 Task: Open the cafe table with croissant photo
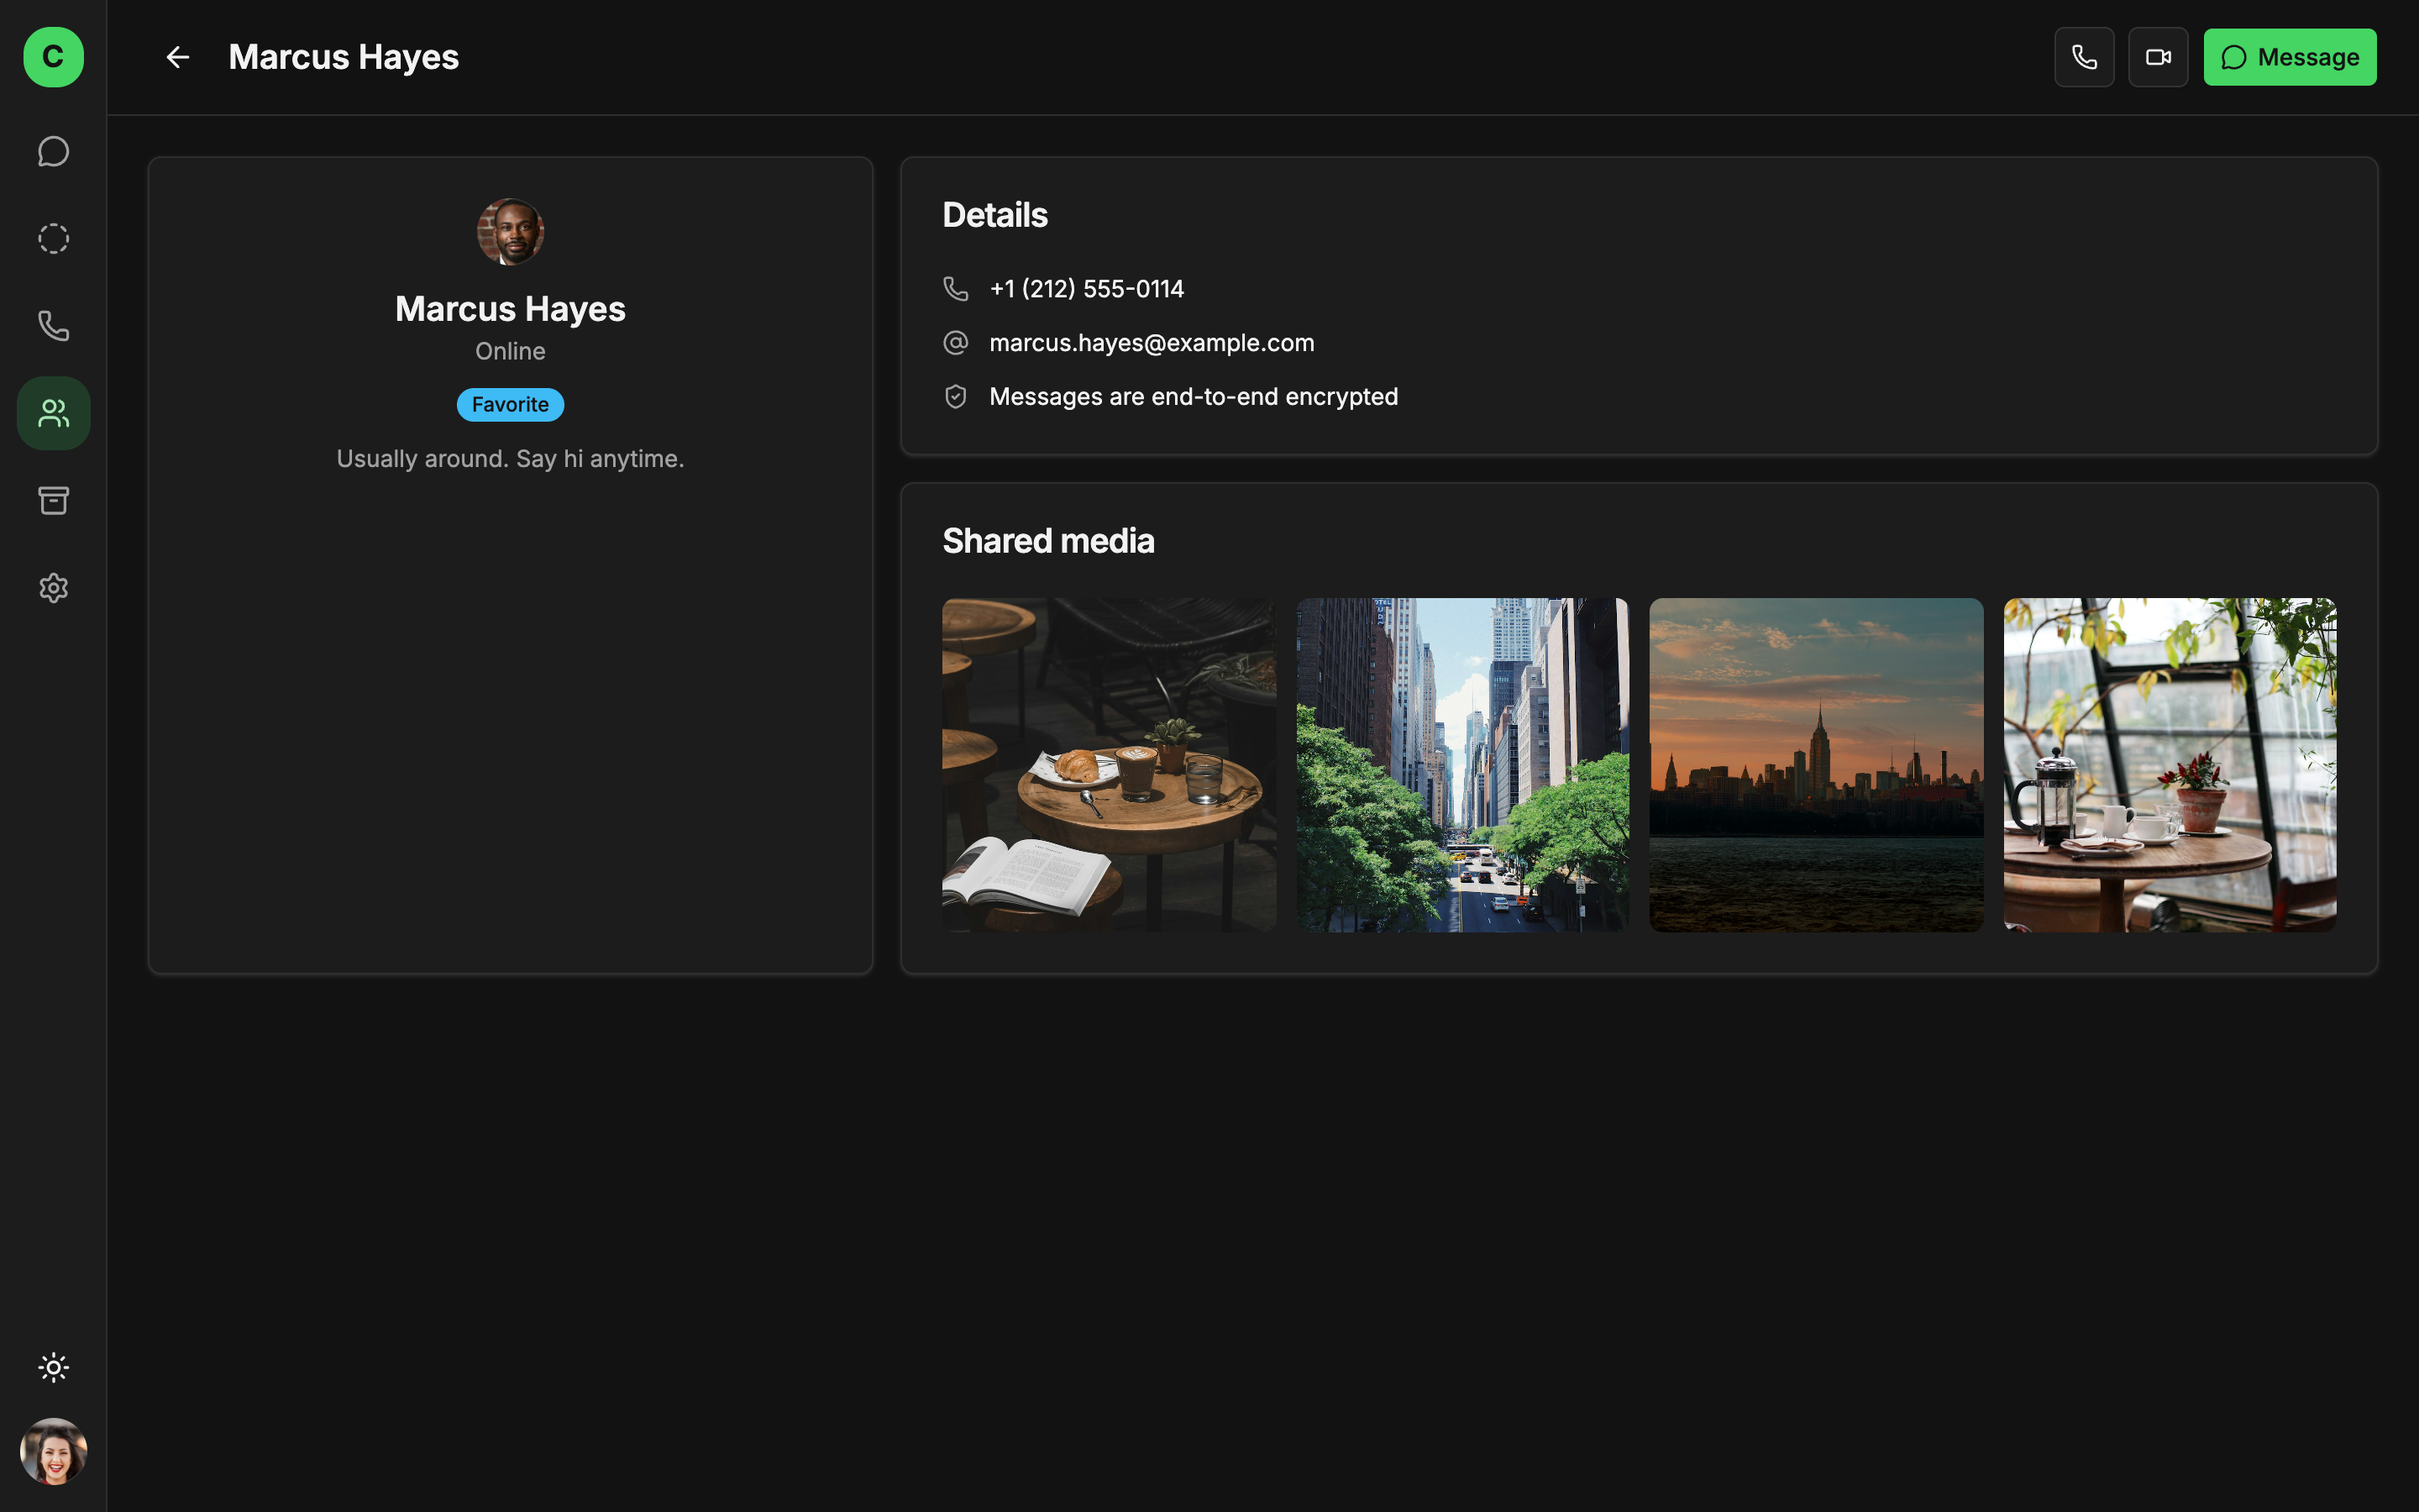pos(1109,765)
